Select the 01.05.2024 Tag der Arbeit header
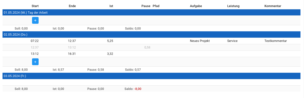Screen dimensions: 304x98 [x=151, y=12]
